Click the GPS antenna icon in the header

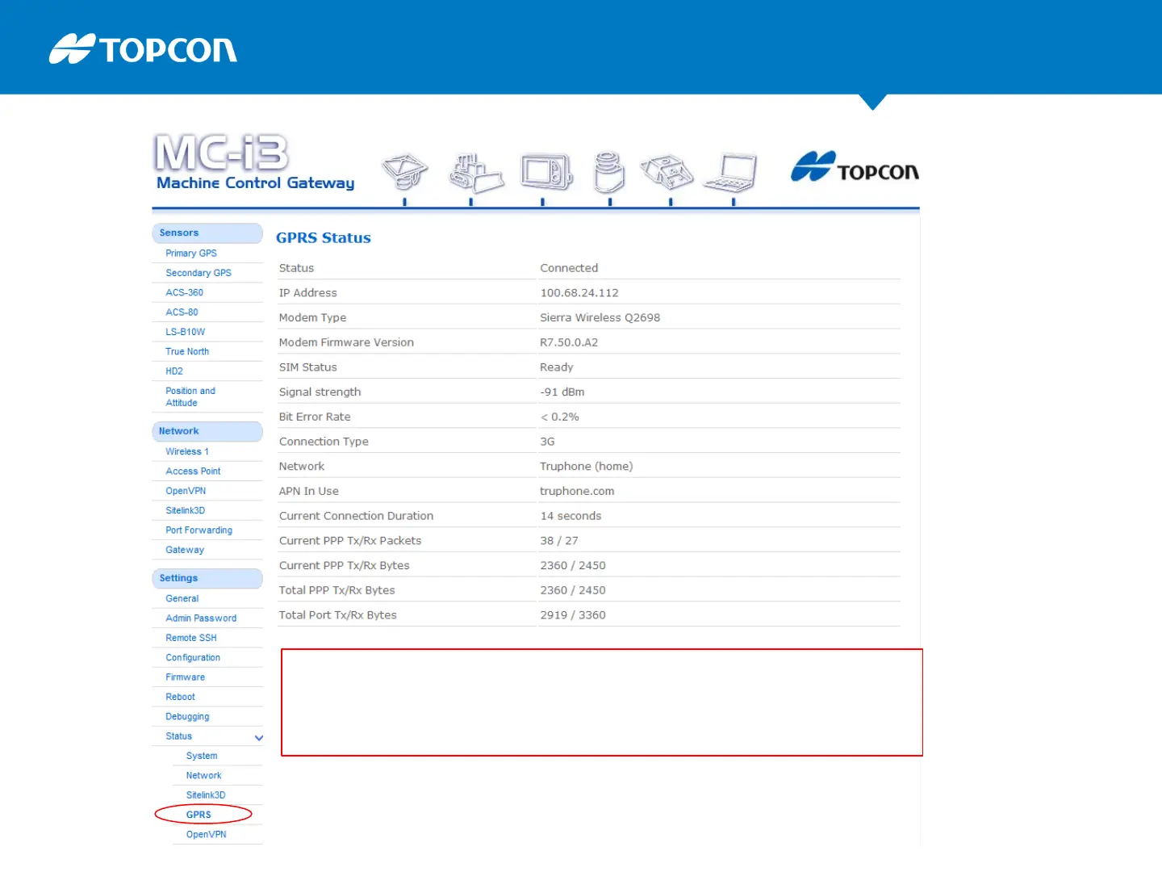(x=404, y=171)
